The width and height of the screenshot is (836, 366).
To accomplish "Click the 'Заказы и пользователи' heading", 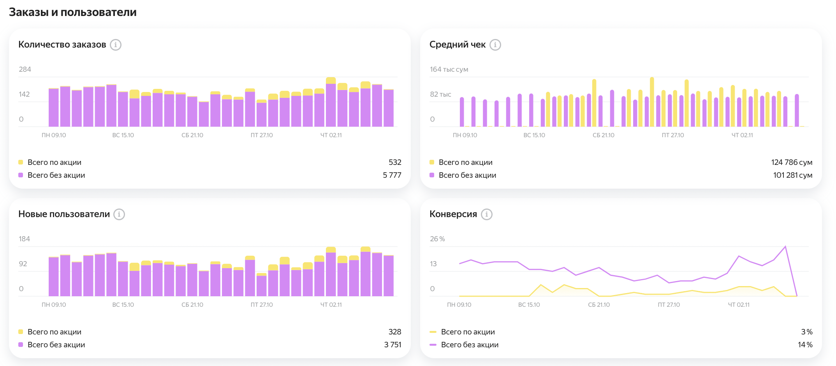I will click(x=73, y=12).
